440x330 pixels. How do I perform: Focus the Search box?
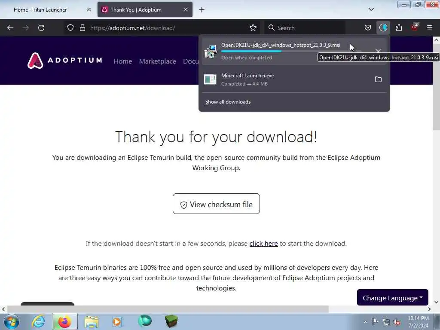pos(305,28)
